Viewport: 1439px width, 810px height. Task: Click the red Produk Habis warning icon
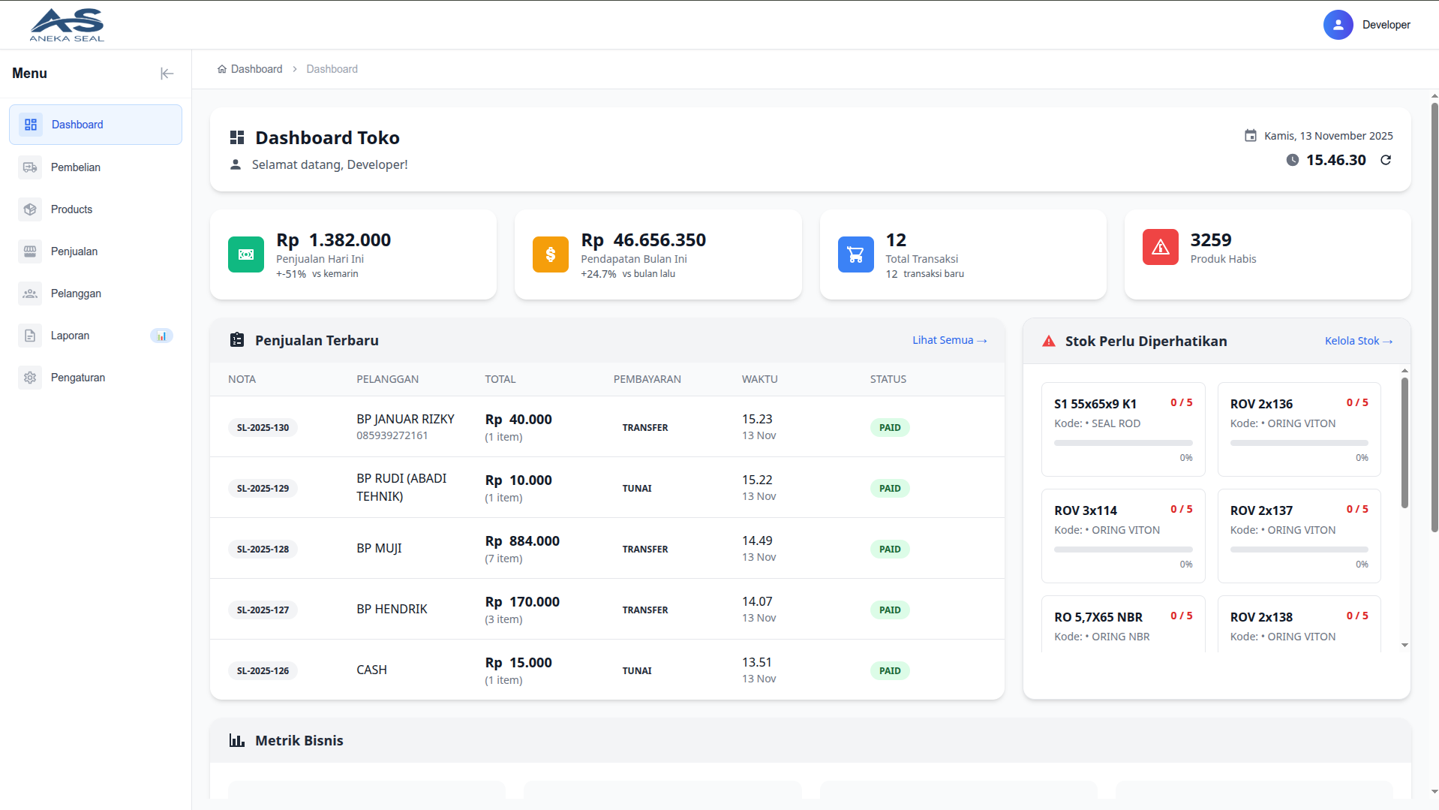click(1160, 248)
